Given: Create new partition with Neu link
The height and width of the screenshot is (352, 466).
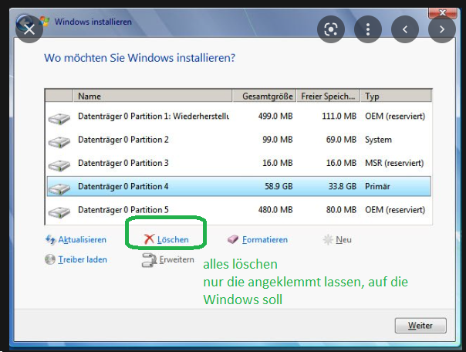Looking at the screenshot, I should (343, 239).
